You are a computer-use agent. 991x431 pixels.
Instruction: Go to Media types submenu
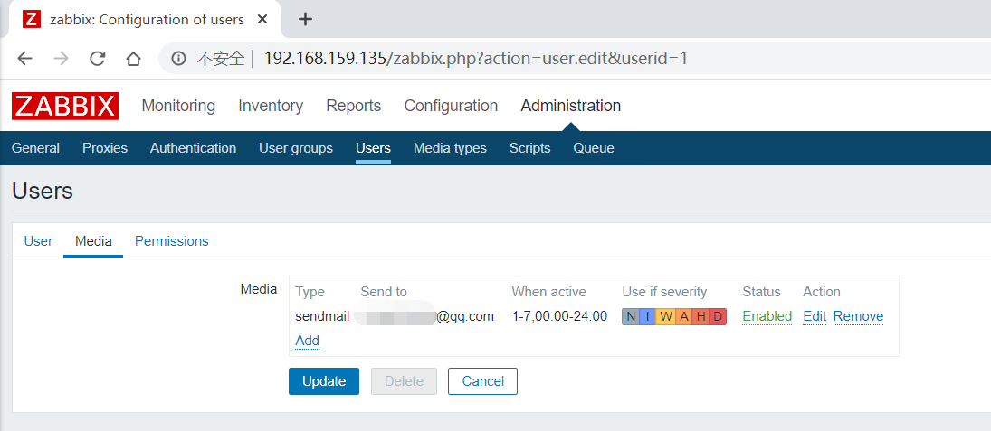tap(450, 148)
